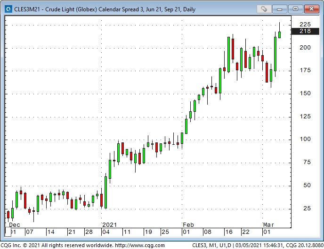Click the latest green candle near 218

pos(280,34)
